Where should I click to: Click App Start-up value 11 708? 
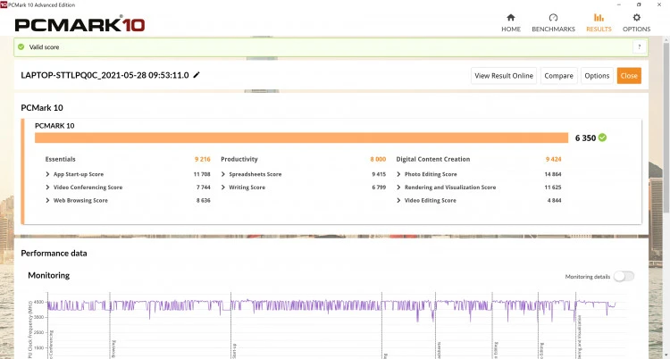pos(202,174)
